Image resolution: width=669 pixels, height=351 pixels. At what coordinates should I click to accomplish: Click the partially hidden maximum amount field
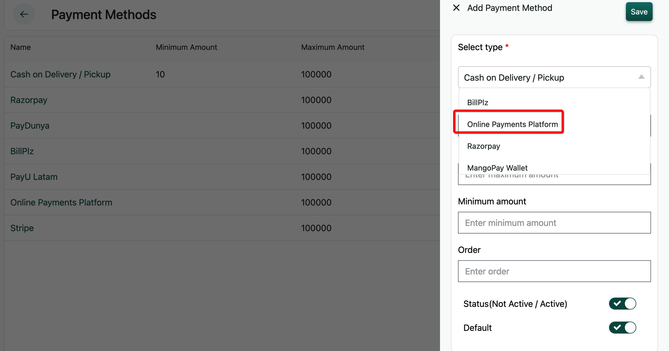point(554,180)
